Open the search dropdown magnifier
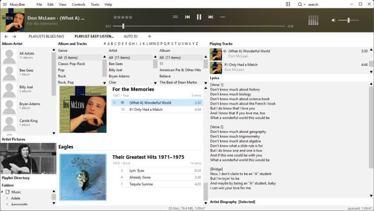 pyautogui.click(x=301, y=4)
